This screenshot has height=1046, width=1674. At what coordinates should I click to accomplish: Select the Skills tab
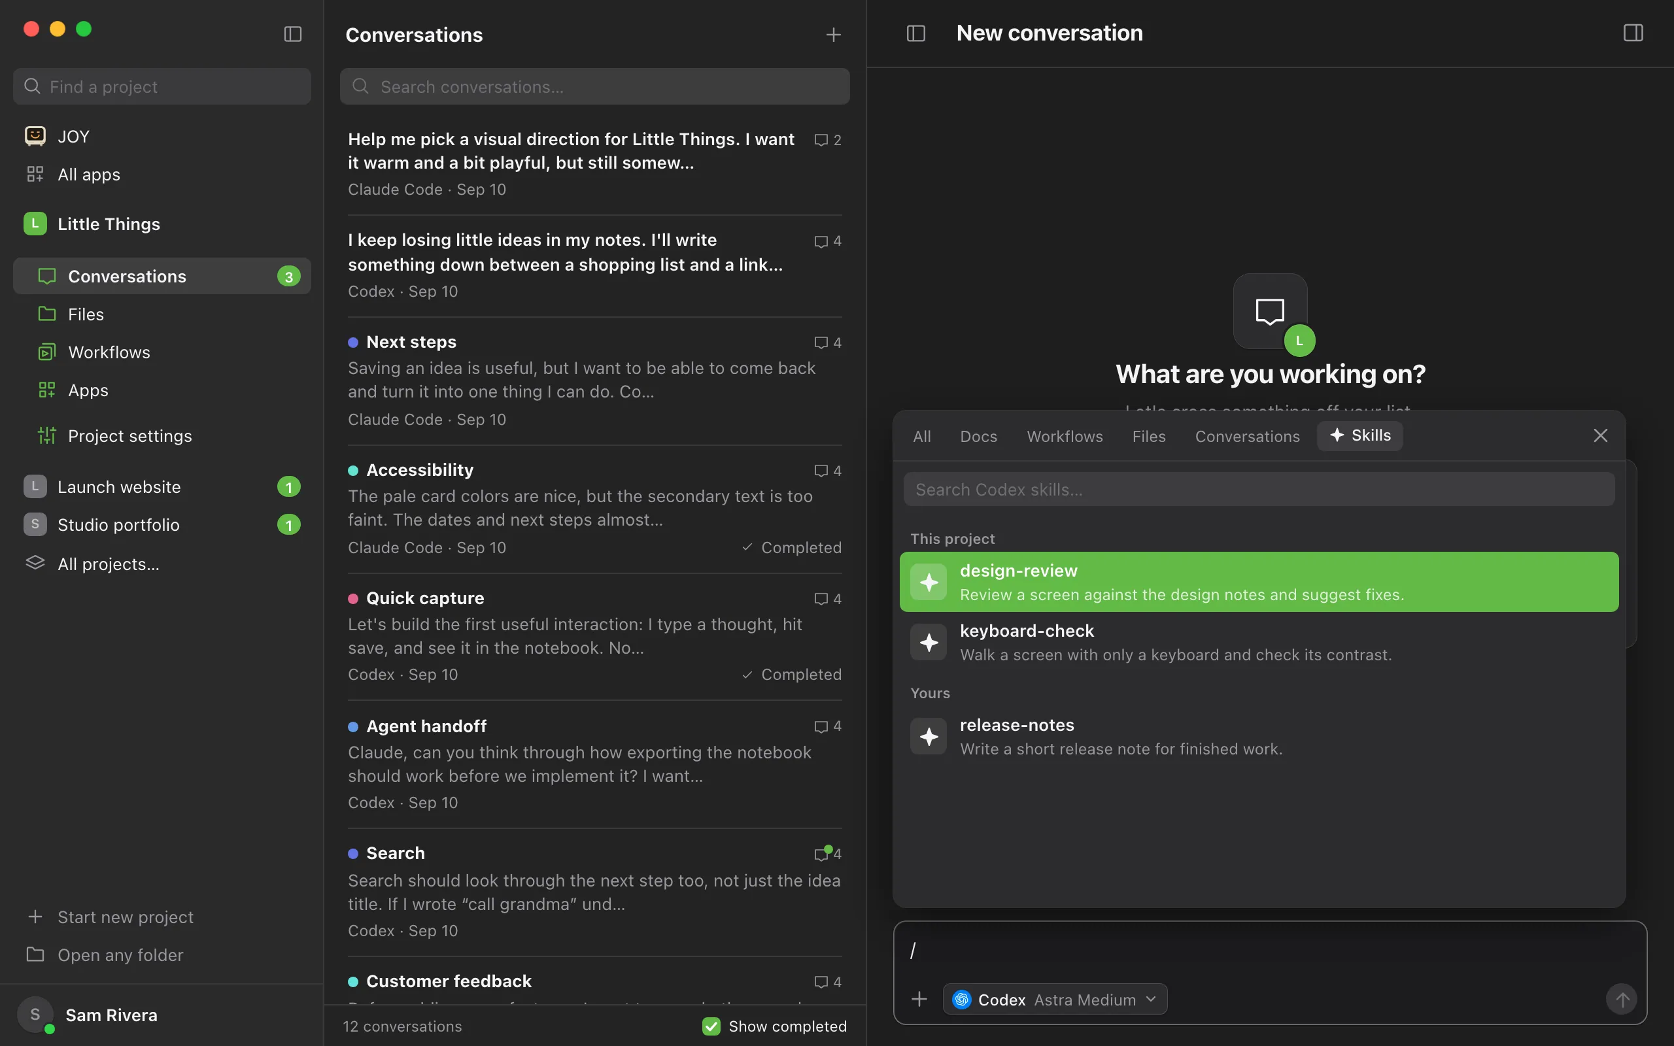[x=1360, y=436]
